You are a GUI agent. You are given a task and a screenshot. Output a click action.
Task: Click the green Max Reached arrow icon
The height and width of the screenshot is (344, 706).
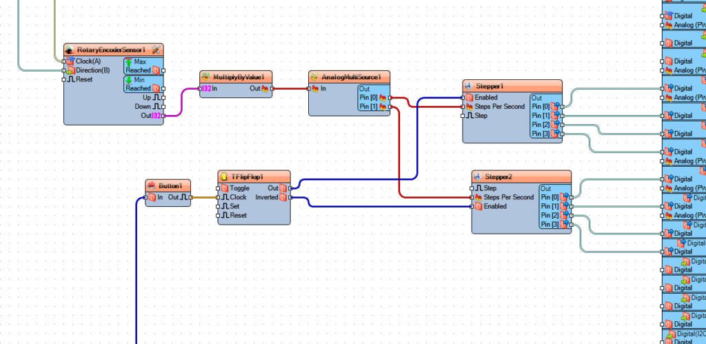129,61
